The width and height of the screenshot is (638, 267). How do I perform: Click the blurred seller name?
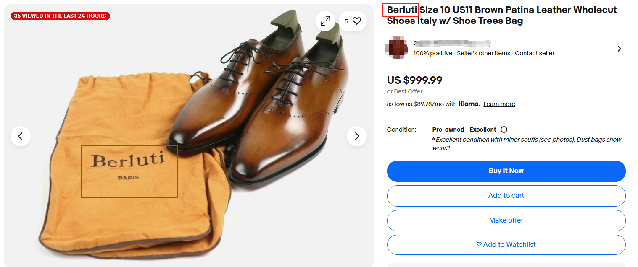[x=452, y=43]
